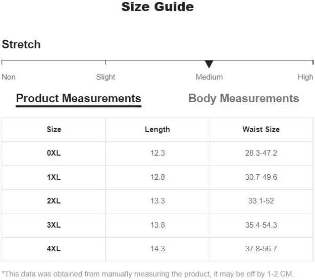The image size is (315, 280).
Task: Click the stretch indicator triangle marker
Action: pyautogui.click(x=209, y=64)
